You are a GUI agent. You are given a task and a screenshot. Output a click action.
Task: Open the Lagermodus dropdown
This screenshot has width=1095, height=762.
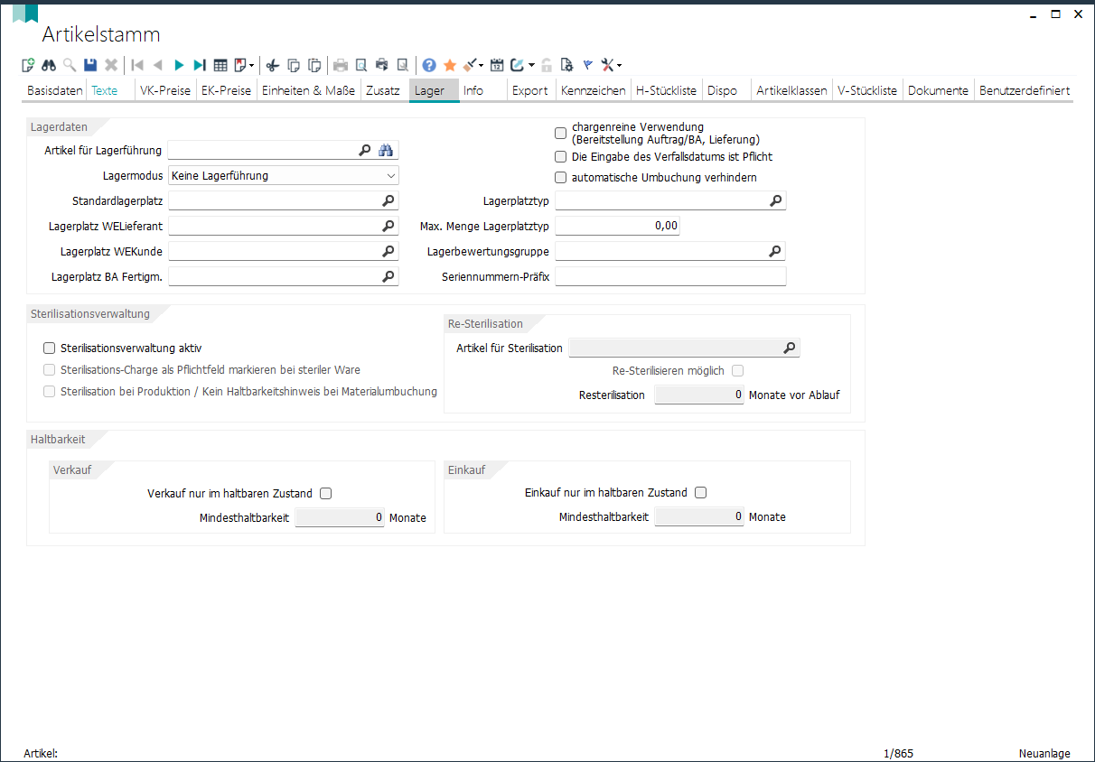[x=284, y=176]
